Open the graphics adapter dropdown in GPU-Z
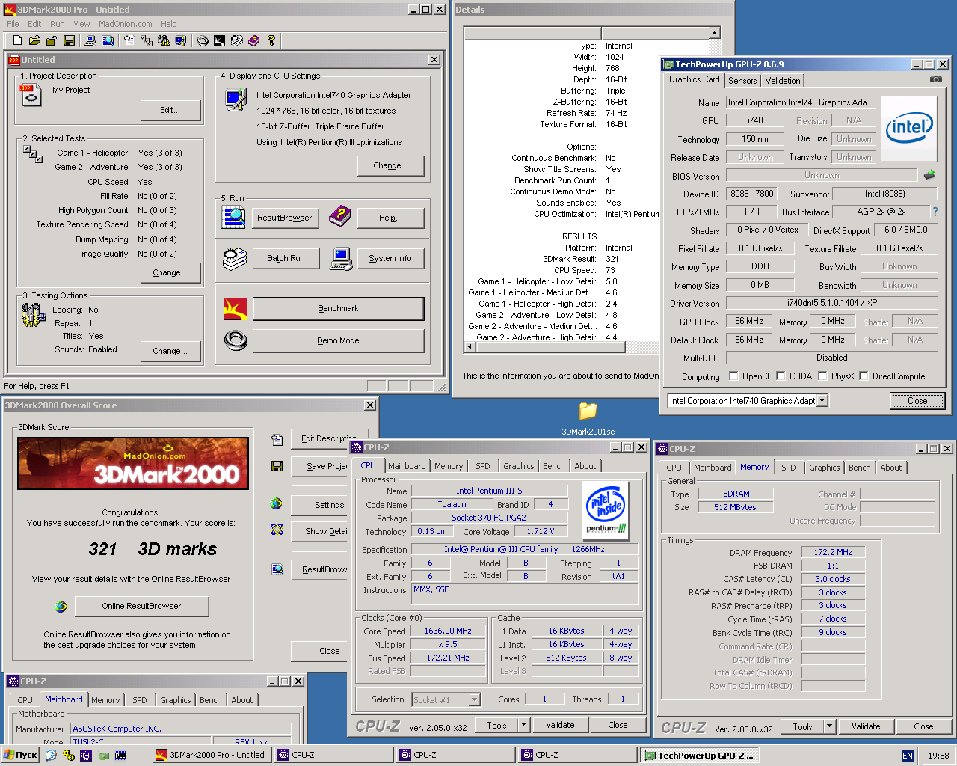 822,400
